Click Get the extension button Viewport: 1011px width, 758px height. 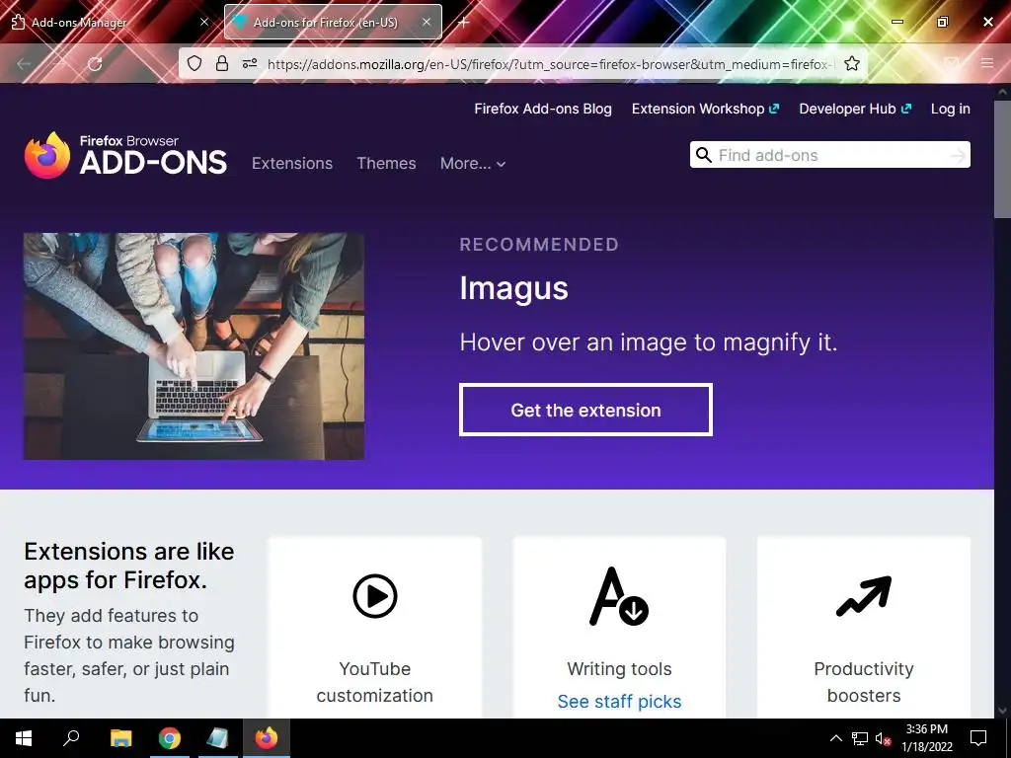pyautogui.click(x=585, y=410)
